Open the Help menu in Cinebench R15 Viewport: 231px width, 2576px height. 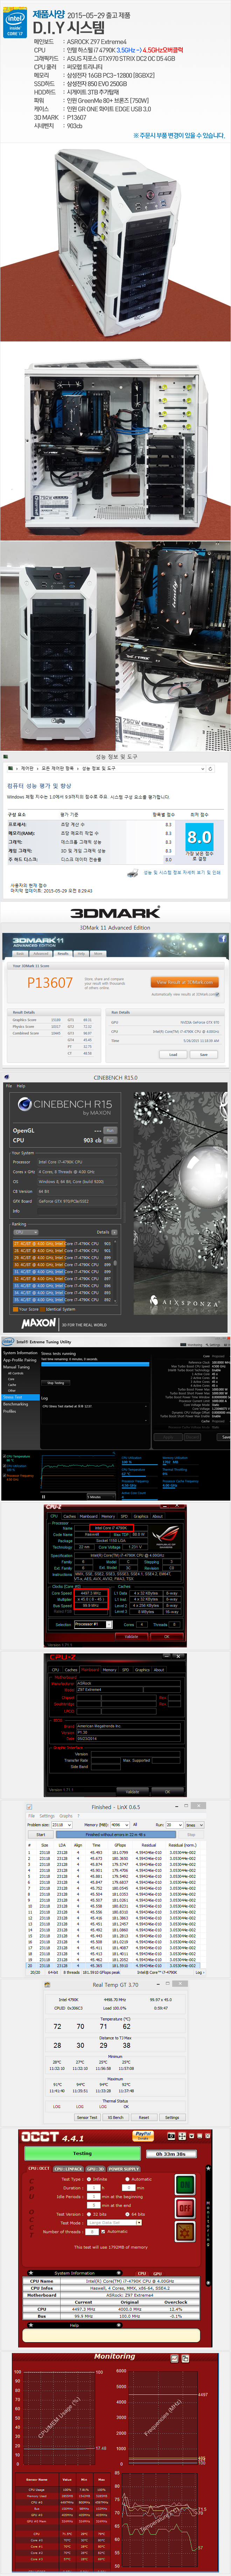[21, 1086]
